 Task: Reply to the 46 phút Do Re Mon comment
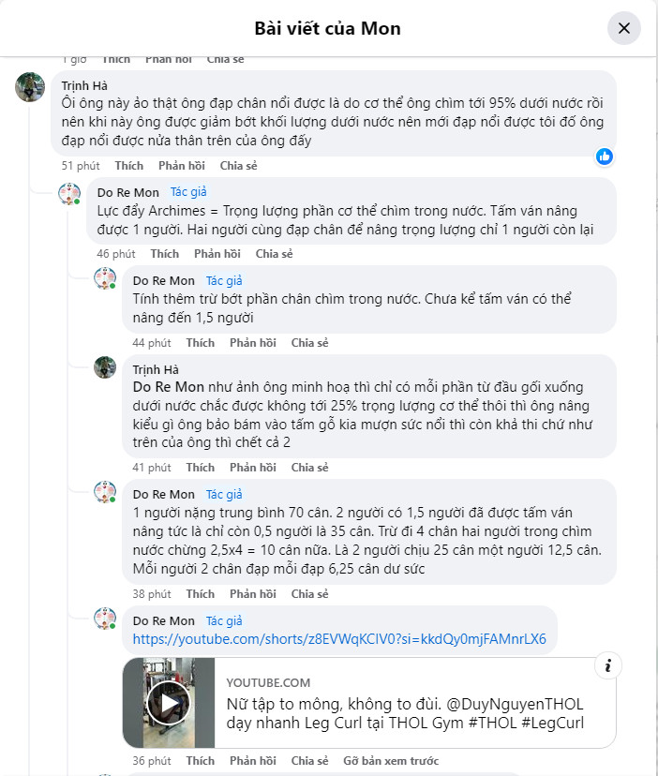(217, 254)
